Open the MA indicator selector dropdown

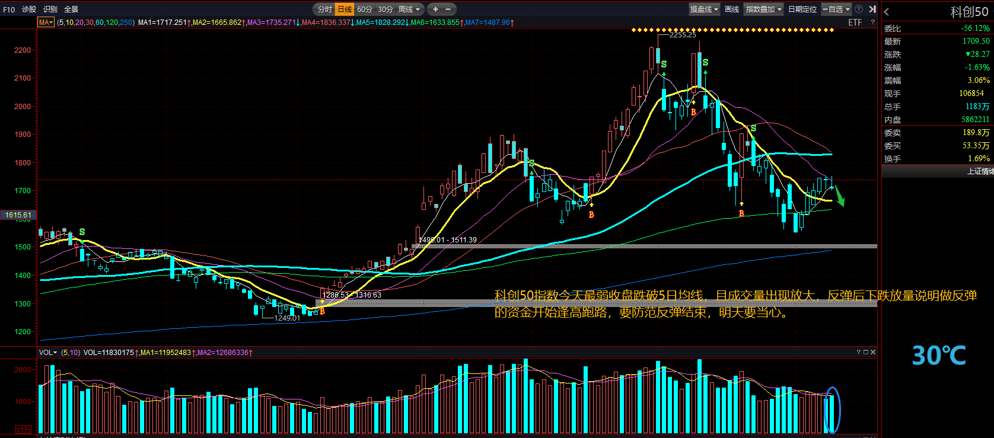(x=46, y=23)
